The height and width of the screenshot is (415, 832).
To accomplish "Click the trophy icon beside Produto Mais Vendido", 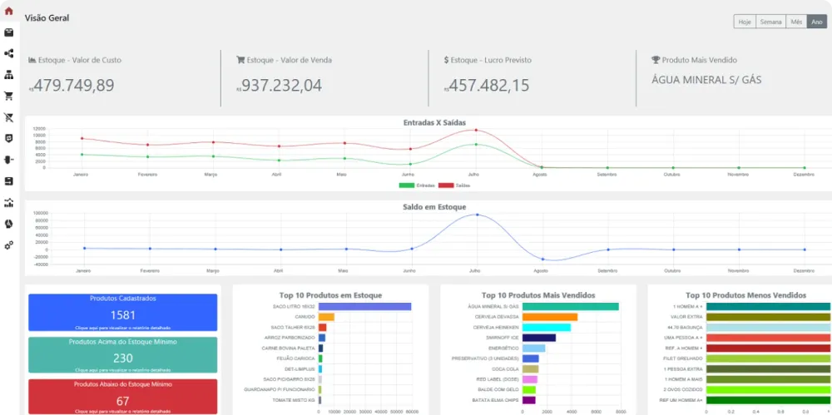I will point(656,60).
